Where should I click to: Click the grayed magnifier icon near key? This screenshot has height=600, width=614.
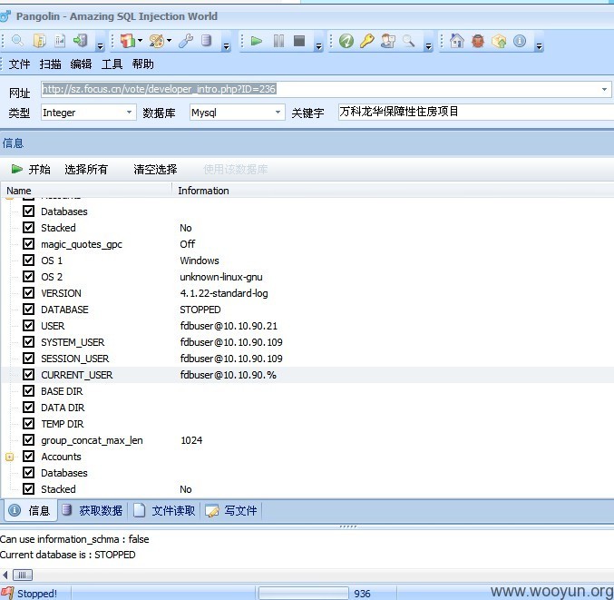(x=408, y=41)
